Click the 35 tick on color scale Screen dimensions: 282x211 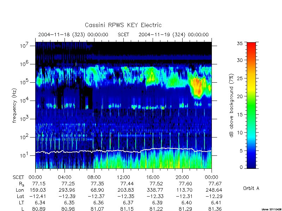[x=240, y=43]
